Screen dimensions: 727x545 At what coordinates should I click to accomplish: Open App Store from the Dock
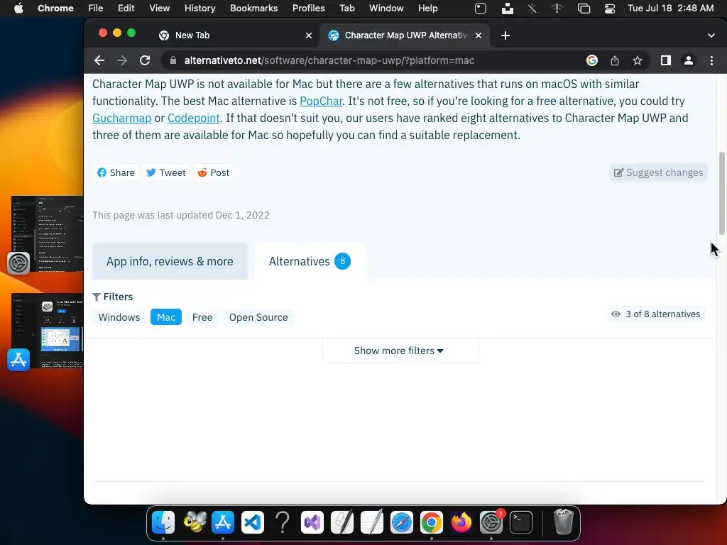click(x=223, y=522)
